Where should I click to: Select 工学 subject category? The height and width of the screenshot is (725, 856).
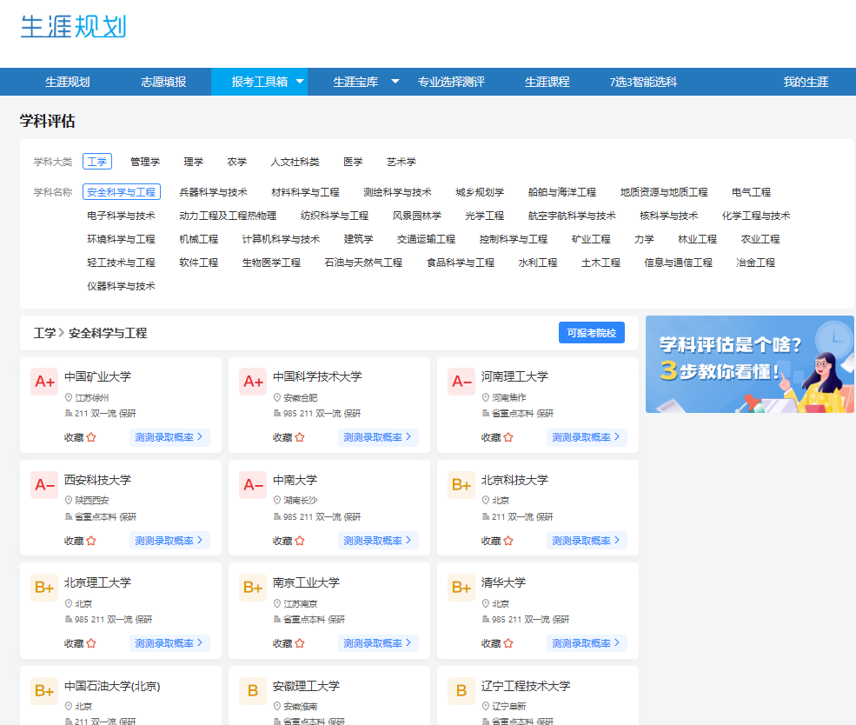pos(97,162)
